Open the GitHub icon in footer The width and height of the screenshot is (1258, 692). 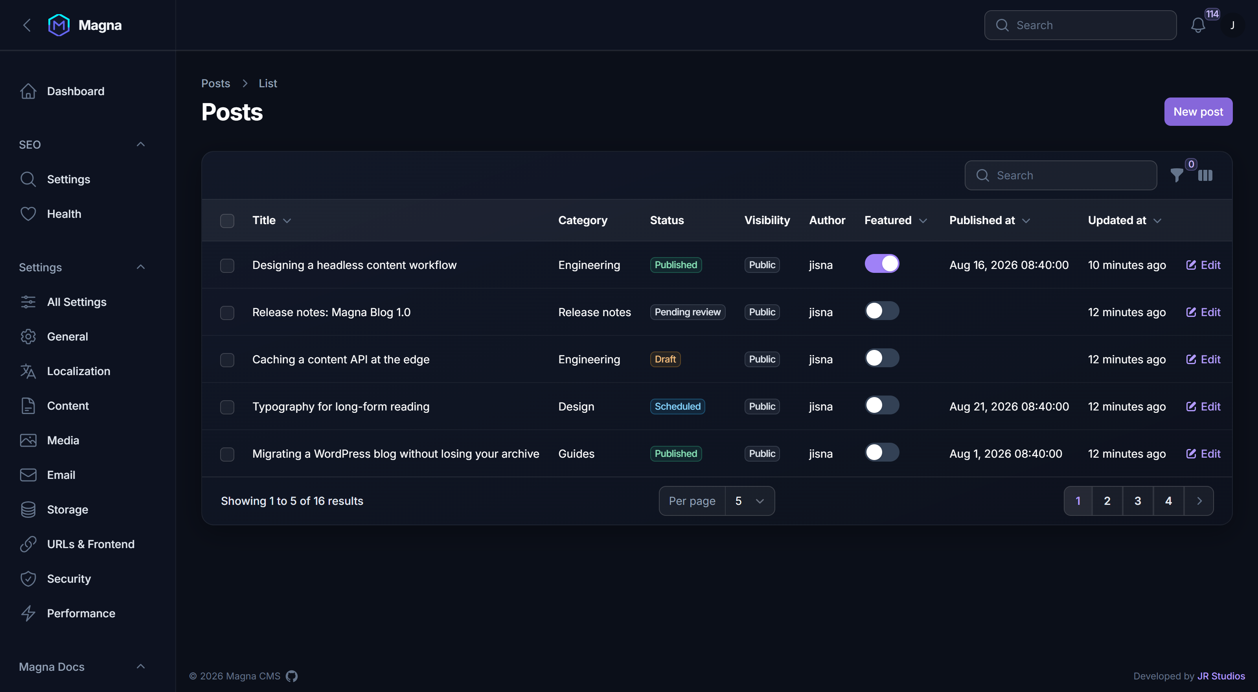pyautogui.click(x=292, y=676)
